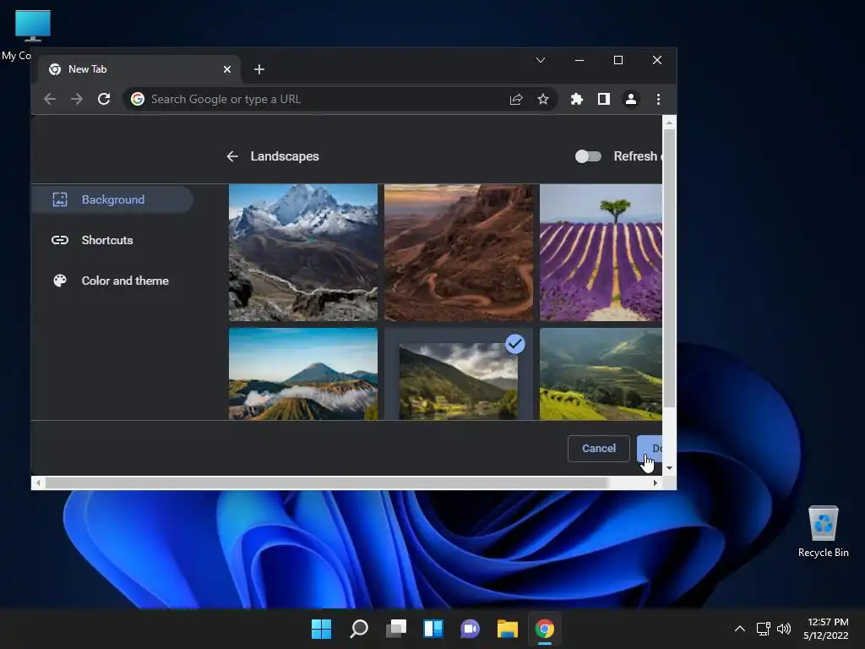
Task: Click the share this page icon
Action: pos(516,100)
